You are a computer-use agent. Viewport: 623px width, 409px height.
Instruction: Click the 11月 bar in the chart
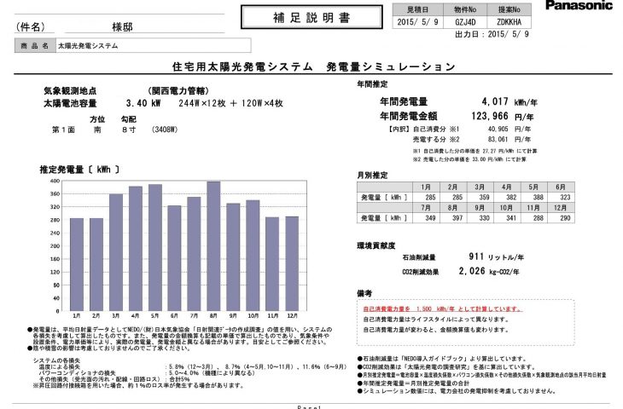272,264
